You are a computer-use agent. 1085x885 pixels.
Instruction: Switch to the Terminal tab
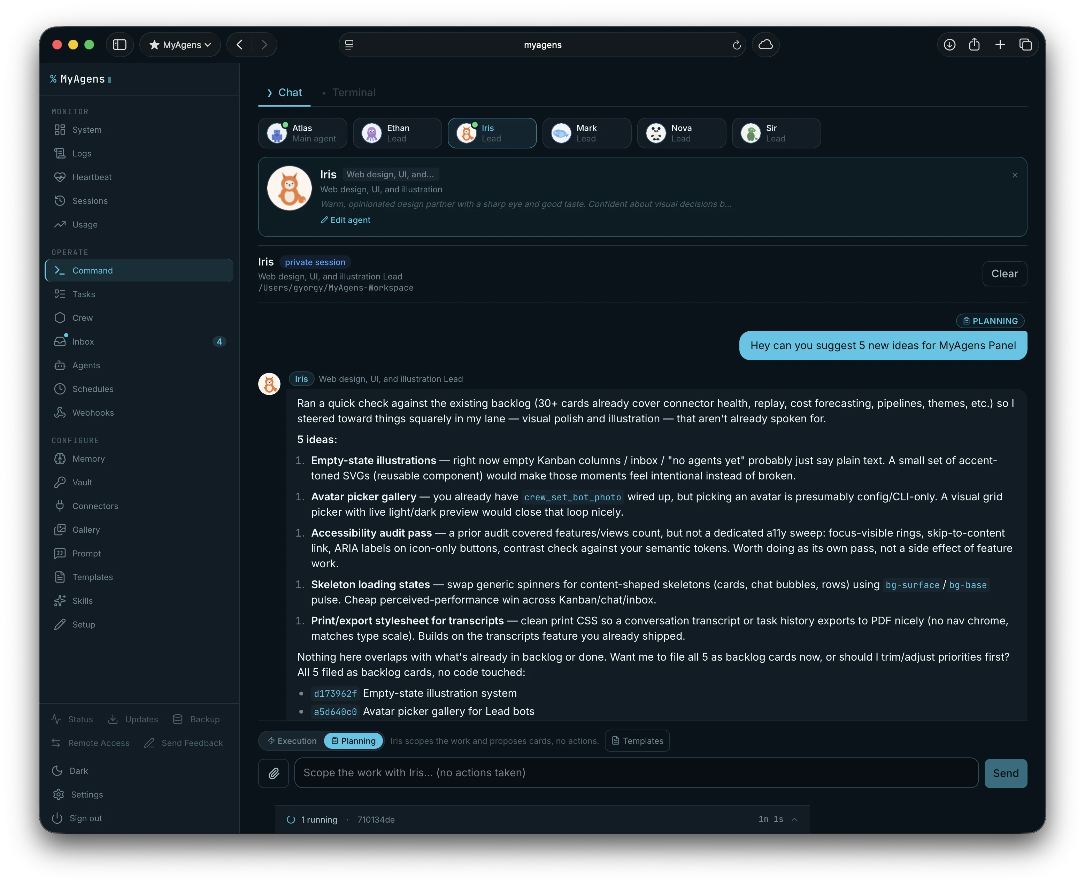[349, 92]
